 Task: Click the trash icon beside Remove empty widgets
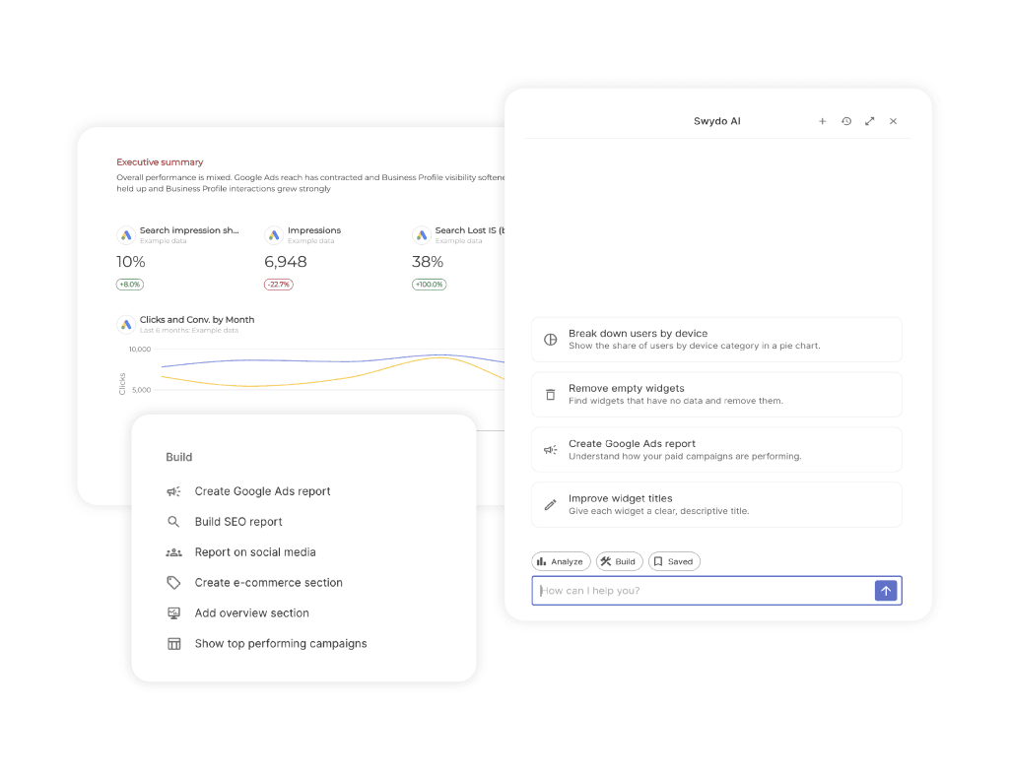pos(550,395)
